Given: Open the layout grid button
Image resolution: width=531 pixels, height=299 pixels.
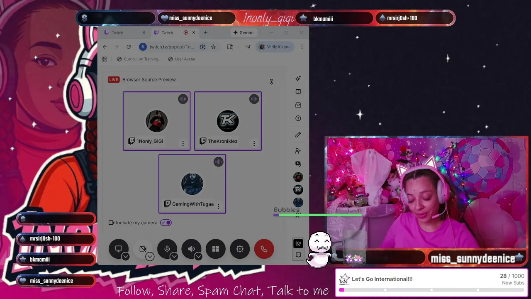Looking at the screenshot, I should 216,249.
